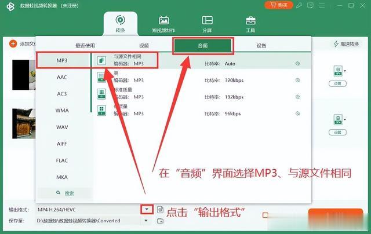The image size is (371, 234).
Task: Open the feedback message icon
Action: point(310,5)
